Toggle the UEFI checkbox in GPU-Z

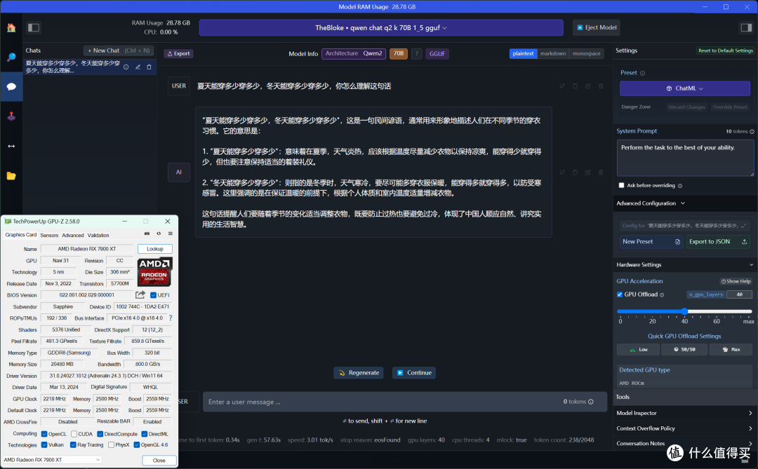click(153, 295)
